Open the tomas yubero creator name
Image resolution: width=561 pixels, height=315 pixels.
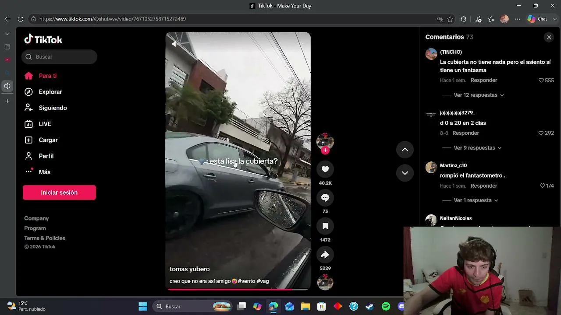(189, 269)
